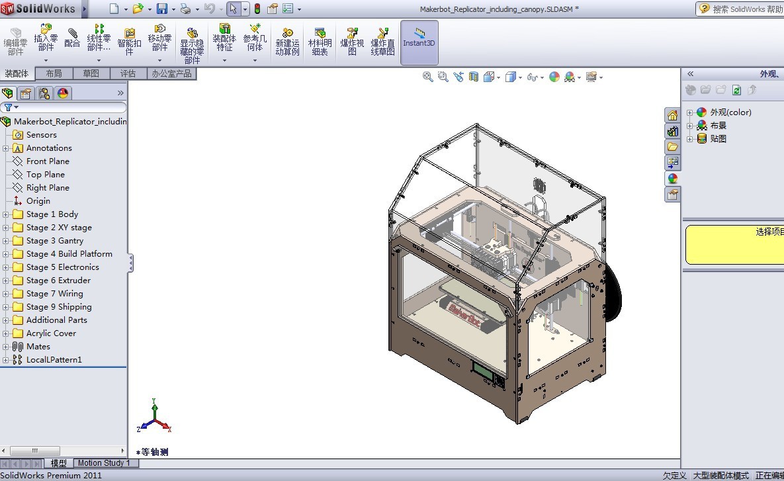
Task: Switch to the 办公室产品 tab
Action: tap(171, 73)
